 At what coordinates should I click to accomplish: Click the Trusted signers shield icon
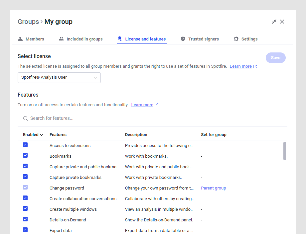coord(183,39)
